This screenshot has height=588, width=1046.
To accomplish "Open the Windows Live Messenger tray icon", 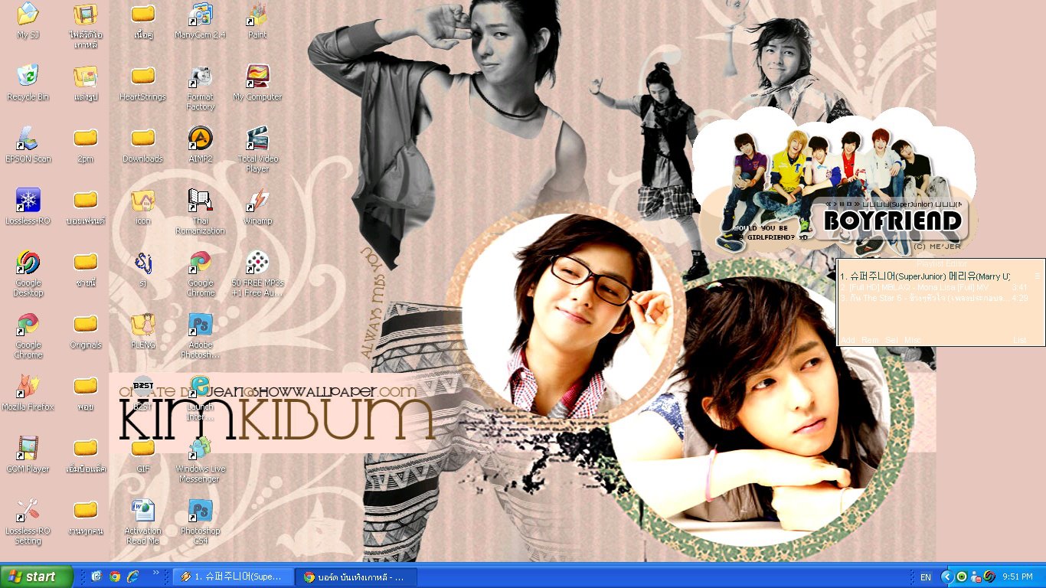I will click(976, 577).
